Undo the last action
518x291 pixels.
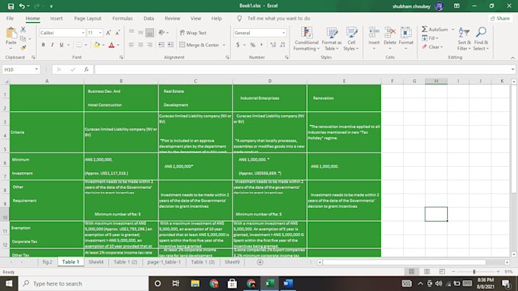click(22, 6)
